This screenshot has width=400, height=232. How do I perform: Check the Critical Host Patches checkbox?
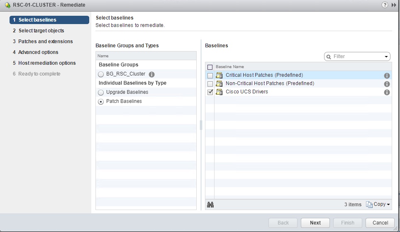pos(210,76)
